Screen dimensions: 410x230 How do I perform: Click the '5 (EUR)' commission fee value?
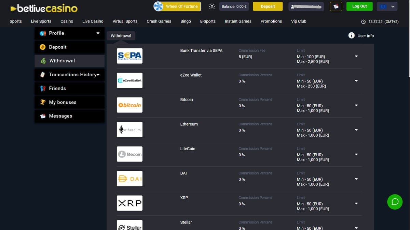pyautogui.click(x=245, y=57)
